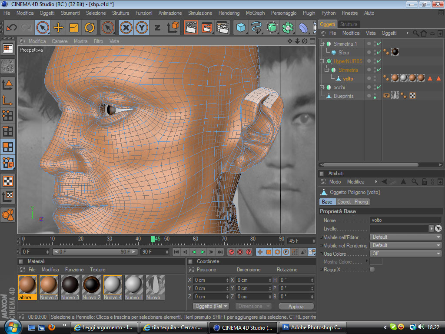Open Visibile nell'Editor dropdown
This screenshot has height=334, width=445.
405,237
